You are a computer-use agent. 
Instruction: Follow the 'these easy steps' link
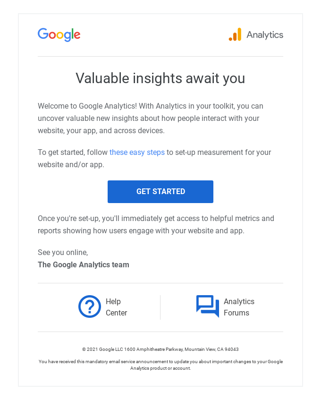137,152
